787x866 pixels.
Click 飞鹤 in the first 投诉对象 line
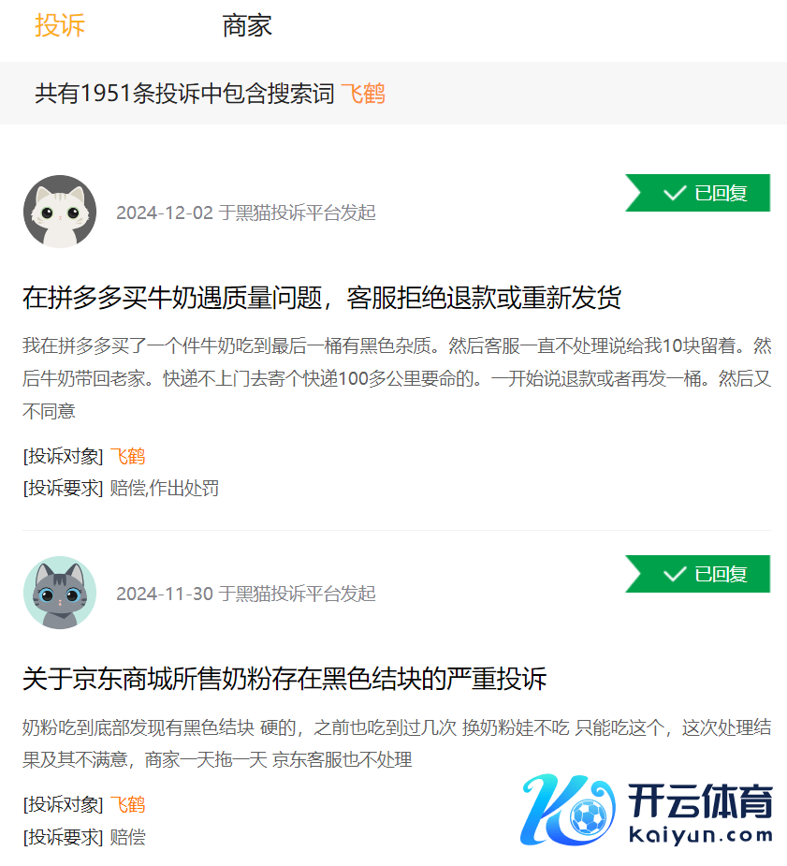tap(127, 456)
